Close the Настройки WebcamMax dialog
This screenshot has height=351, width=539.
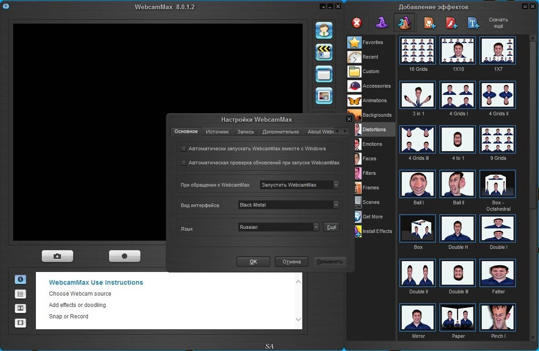[x=349, y=119]
